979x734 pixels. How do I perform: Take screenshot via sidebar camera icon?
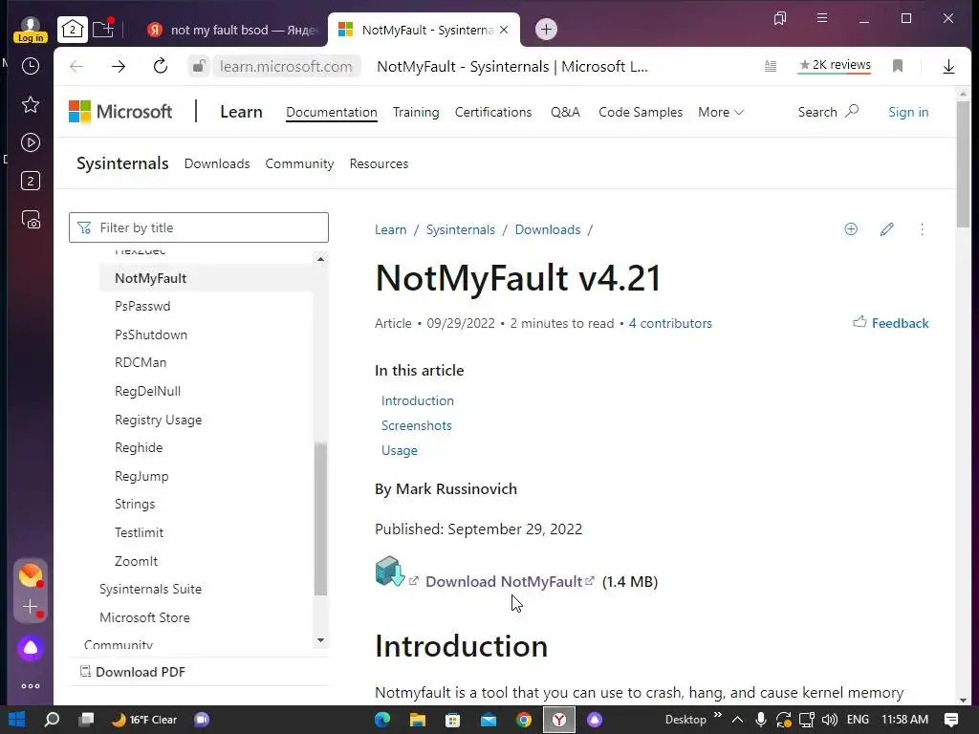pos(30,220)
